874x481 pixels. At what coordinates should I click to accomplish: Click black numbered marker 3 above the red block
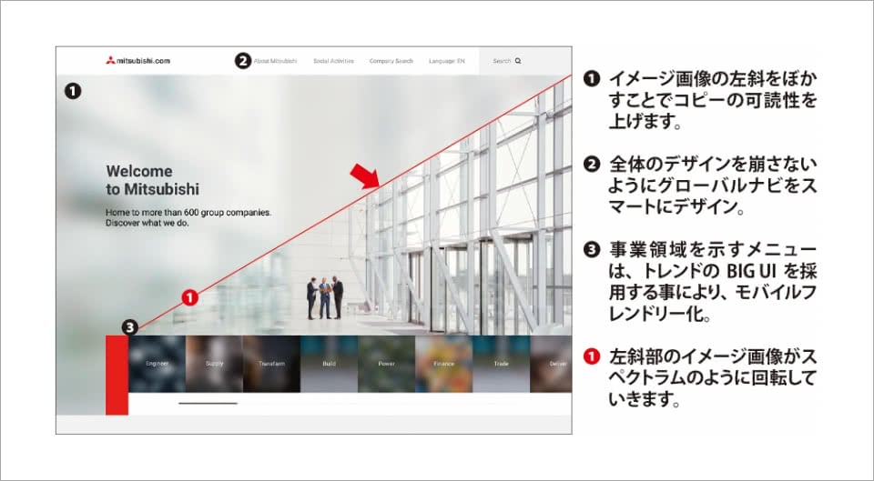pos(130,326)
